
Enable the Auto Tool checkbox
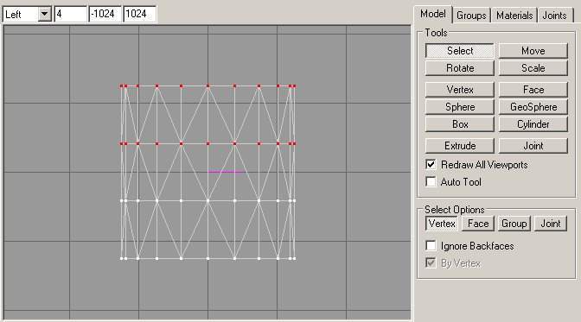coord(431,182)
